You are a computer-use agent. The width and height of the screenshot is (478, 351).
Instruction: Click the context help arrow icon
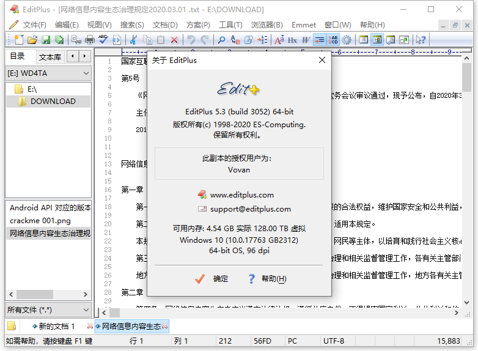[421, 40]
